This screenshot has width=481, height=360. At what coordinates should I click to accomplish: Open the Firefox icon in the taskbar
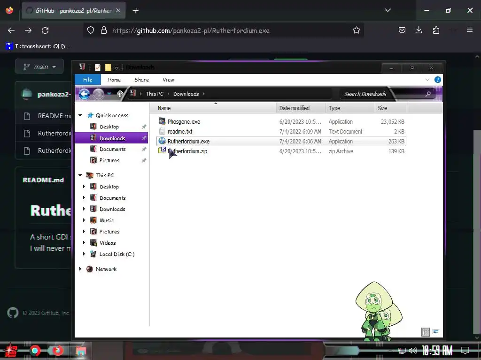pyautogui.click(x=57, y=350)
